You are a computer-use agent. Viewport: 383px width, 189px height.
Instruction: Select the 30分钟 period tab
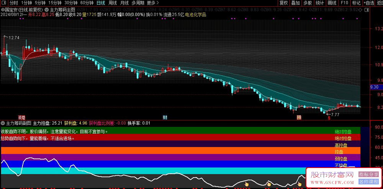[x=71, y=3]
